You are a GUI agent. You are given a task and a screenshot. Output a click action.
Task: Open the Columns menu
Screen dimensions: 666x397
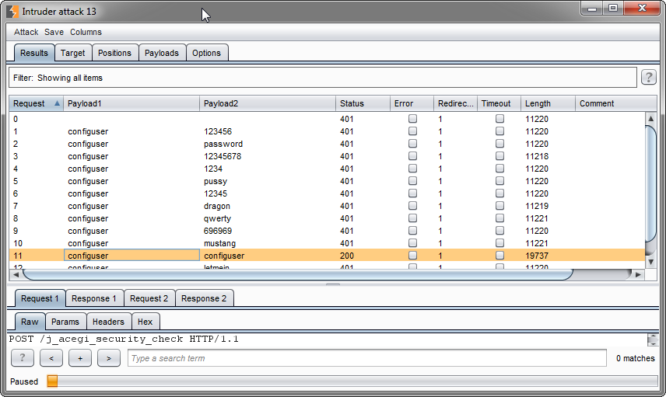86,32
